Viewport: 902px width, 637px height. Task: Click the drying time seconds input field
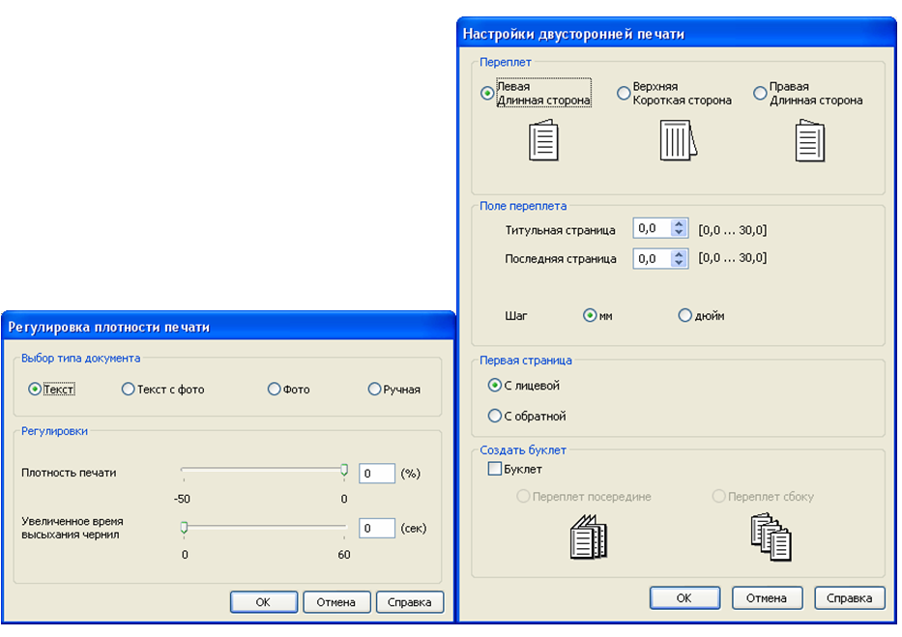coord(377,528)
